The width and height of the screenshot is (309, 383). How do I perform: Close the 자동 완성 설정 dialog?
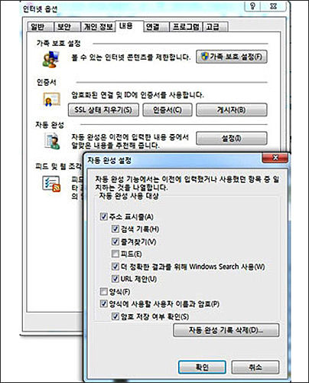pos(275,158)
